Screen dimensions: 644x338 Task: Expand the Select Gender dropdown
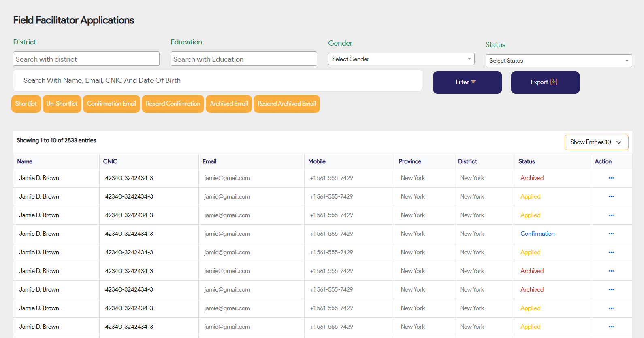pos(401,59)
